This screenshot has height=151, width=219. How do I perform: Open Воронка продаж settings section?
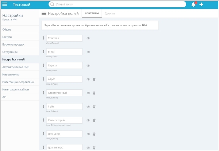tap(20, 44)
